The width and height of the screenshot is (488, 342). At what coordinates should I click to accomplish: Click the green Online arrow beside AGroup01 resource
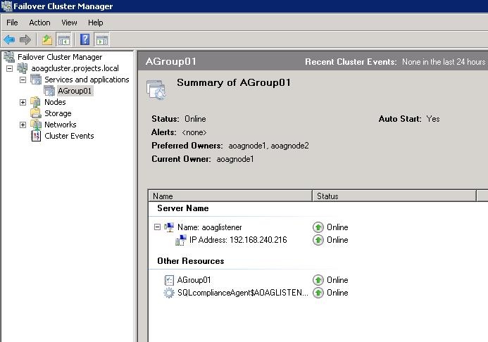pos(318,280)
